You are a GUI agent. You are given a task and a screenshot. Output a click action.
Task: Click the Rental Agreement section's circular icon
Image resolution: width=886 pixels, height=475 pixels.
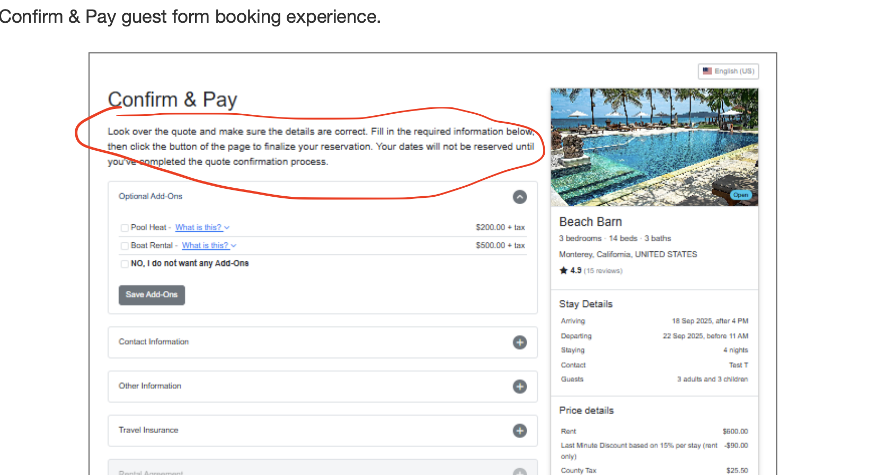point(520,471)
